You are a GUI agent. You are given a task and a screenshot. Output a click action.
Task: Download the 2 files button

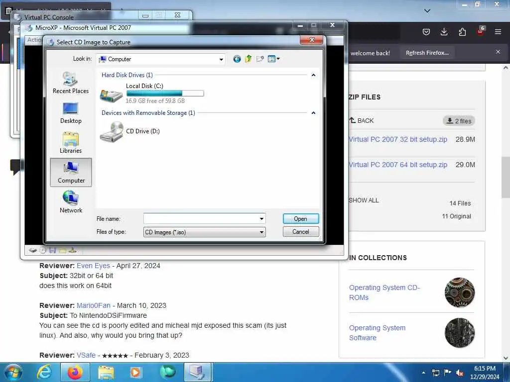459,121
